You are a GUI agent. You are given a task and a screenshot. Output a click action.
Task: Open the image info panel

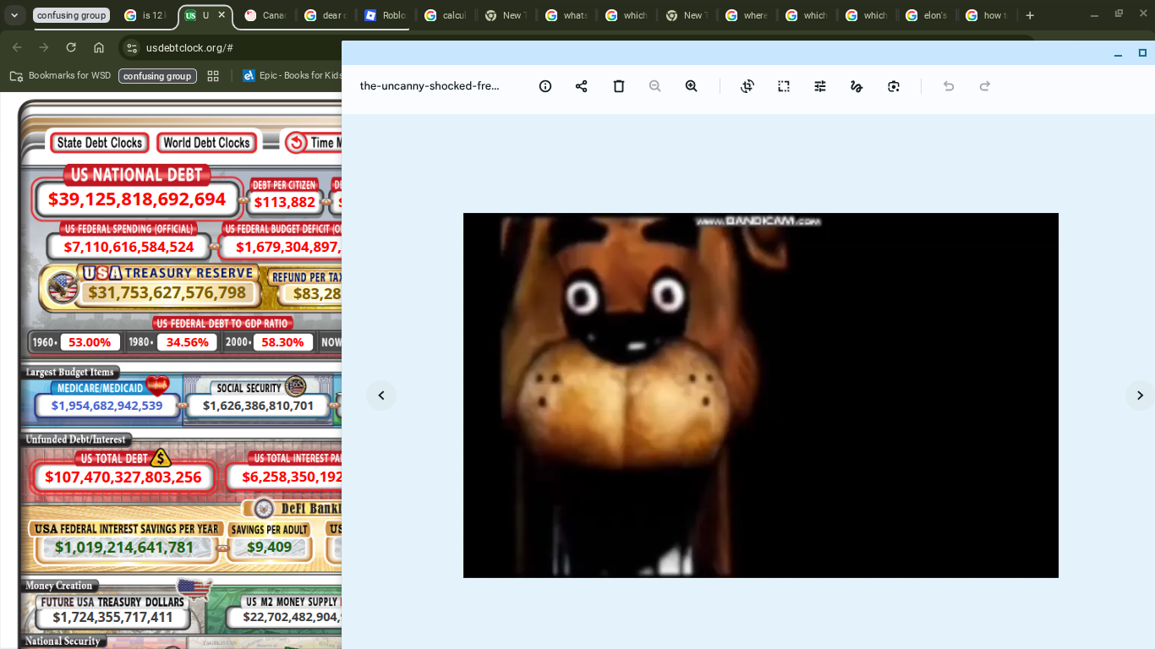[x=545, y=86]
